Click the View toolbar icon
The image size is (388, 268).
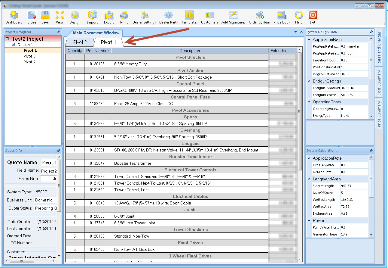(60, 17)
